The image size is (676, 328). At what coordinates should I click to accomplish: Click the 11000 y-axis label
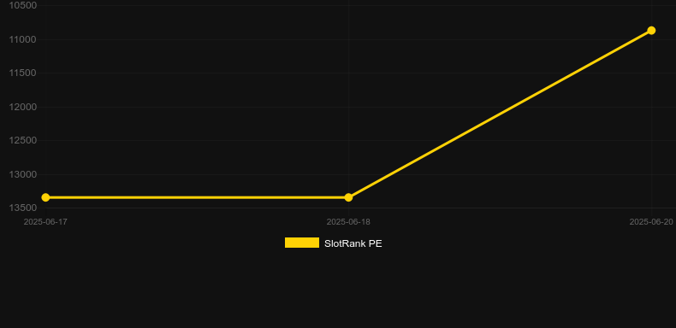coord(23,39)
